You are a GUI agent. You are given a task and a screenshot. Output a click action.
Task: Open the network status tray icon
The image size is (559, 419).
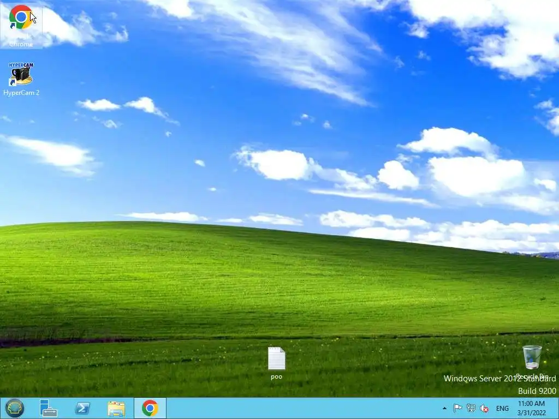(471, 408)
